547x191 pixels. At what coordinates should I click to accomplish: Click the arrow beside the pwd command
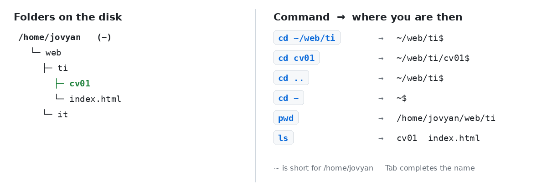381,118
